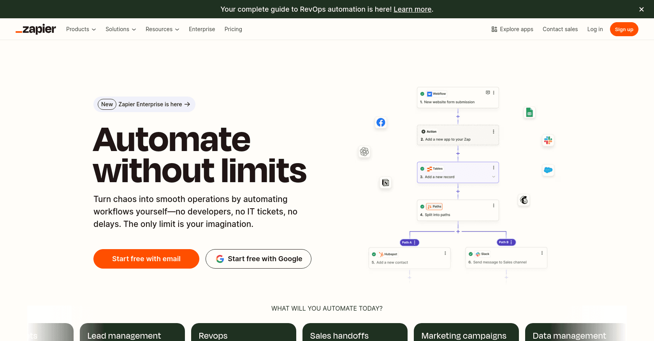Go to the Pricing page
This screenshot has width=654, height=341.
click(233, 29)
